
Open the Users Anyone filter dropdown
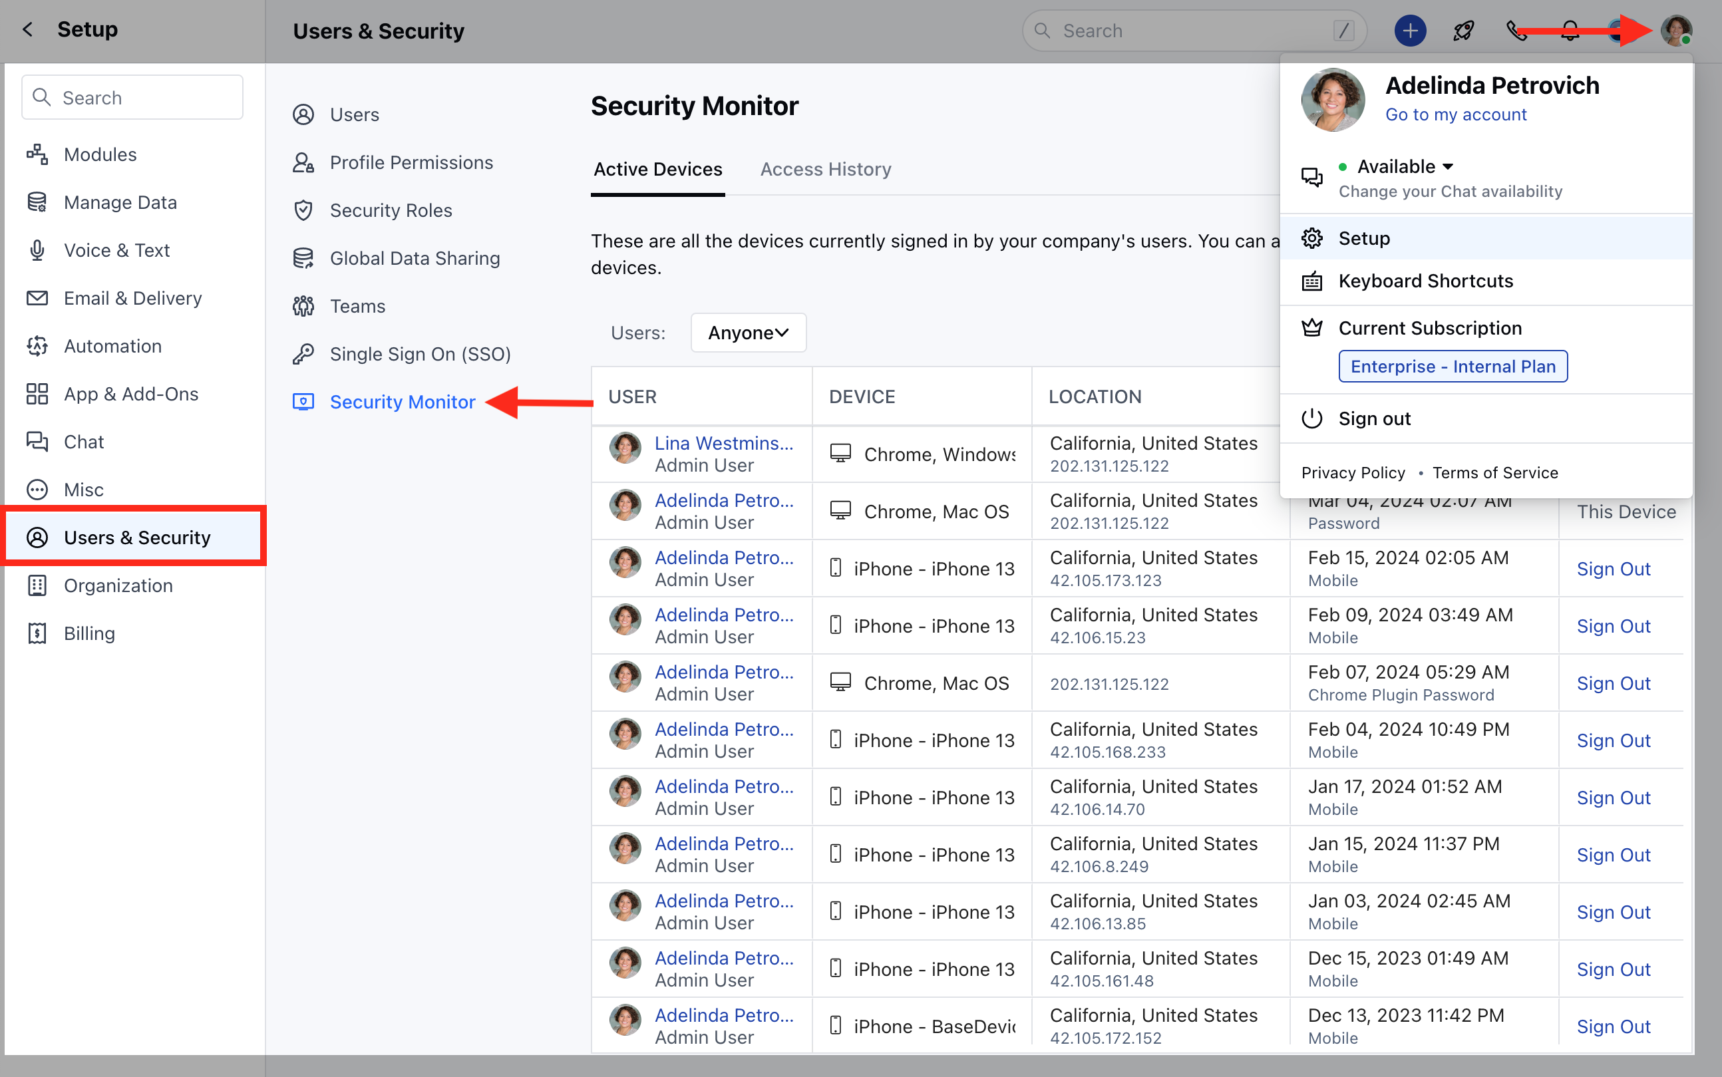pyautogui.click(x=748, y=333)
